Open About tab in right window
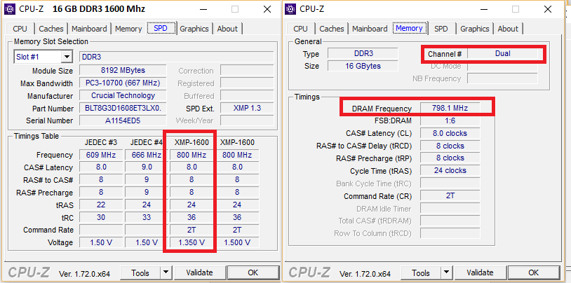This screenshot has width=571, height=283. pos(508,29)
